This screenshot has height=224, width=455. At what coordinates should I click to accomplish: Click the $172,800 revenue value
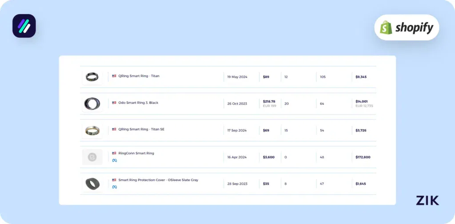click(x=363, y=157)
